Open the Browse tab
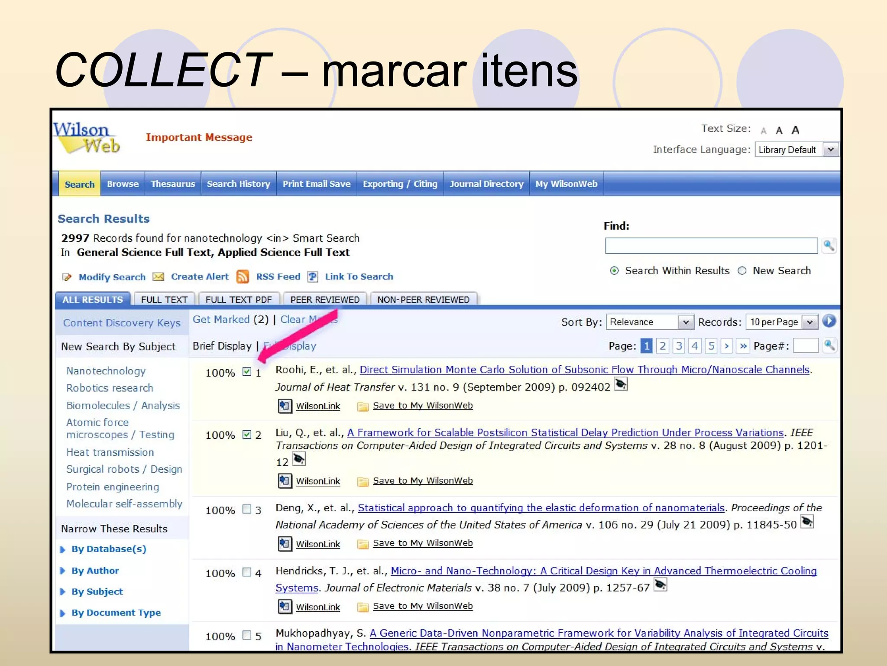Viewport: 887px width, 666px height. point(123,184)
